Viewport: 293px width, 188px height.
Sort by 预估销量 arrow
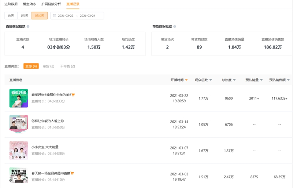point(262,80)
